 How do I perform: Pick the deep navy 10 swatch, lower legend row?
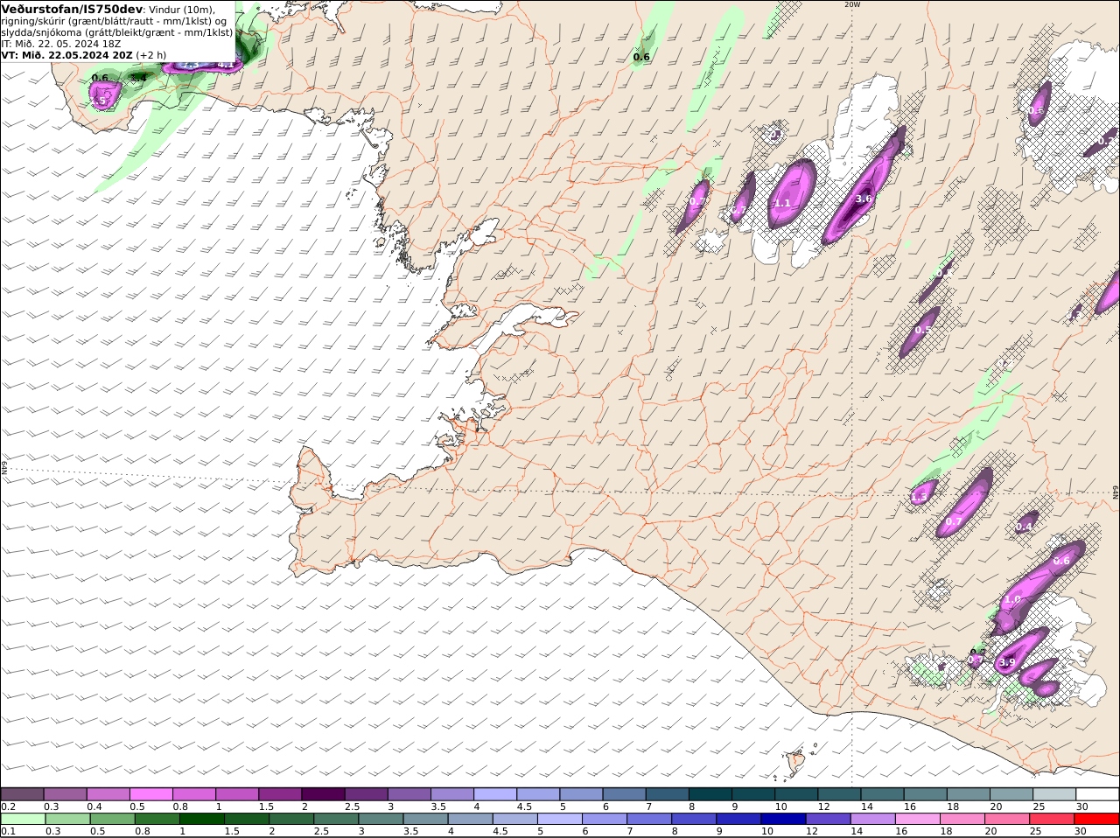(783, 820)
